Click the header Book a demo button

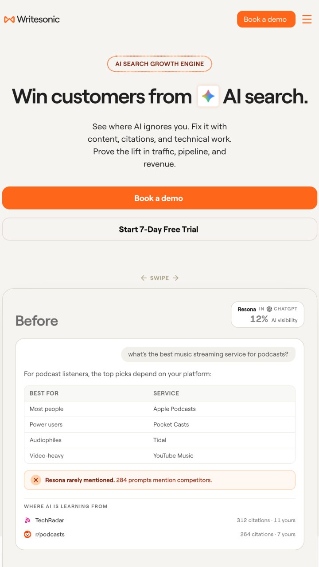pos(266,19)
